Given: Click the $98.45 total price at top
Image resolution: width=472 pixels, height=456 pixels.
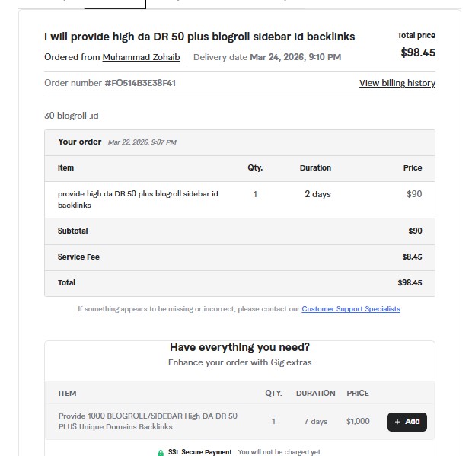Looking at the screenshot, I should point(418,53).
